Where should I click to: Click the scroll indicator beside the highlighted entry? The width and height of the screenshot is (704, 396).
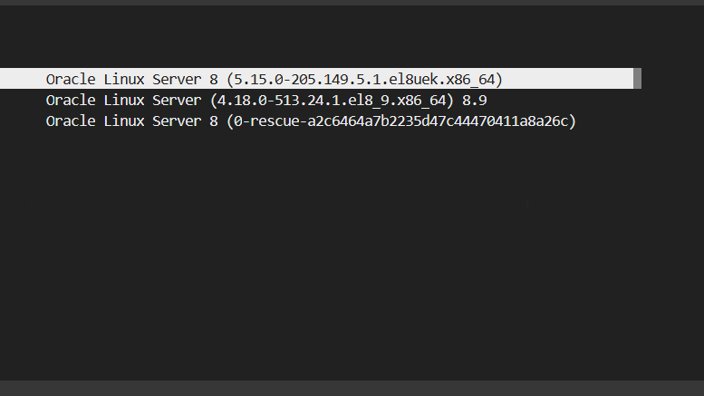click(637, 79)
